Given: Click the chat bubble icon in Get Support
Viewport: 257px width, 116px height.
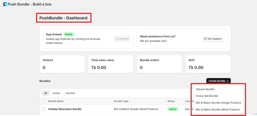Looking at the screenshot, I should (x=205, y=39).
